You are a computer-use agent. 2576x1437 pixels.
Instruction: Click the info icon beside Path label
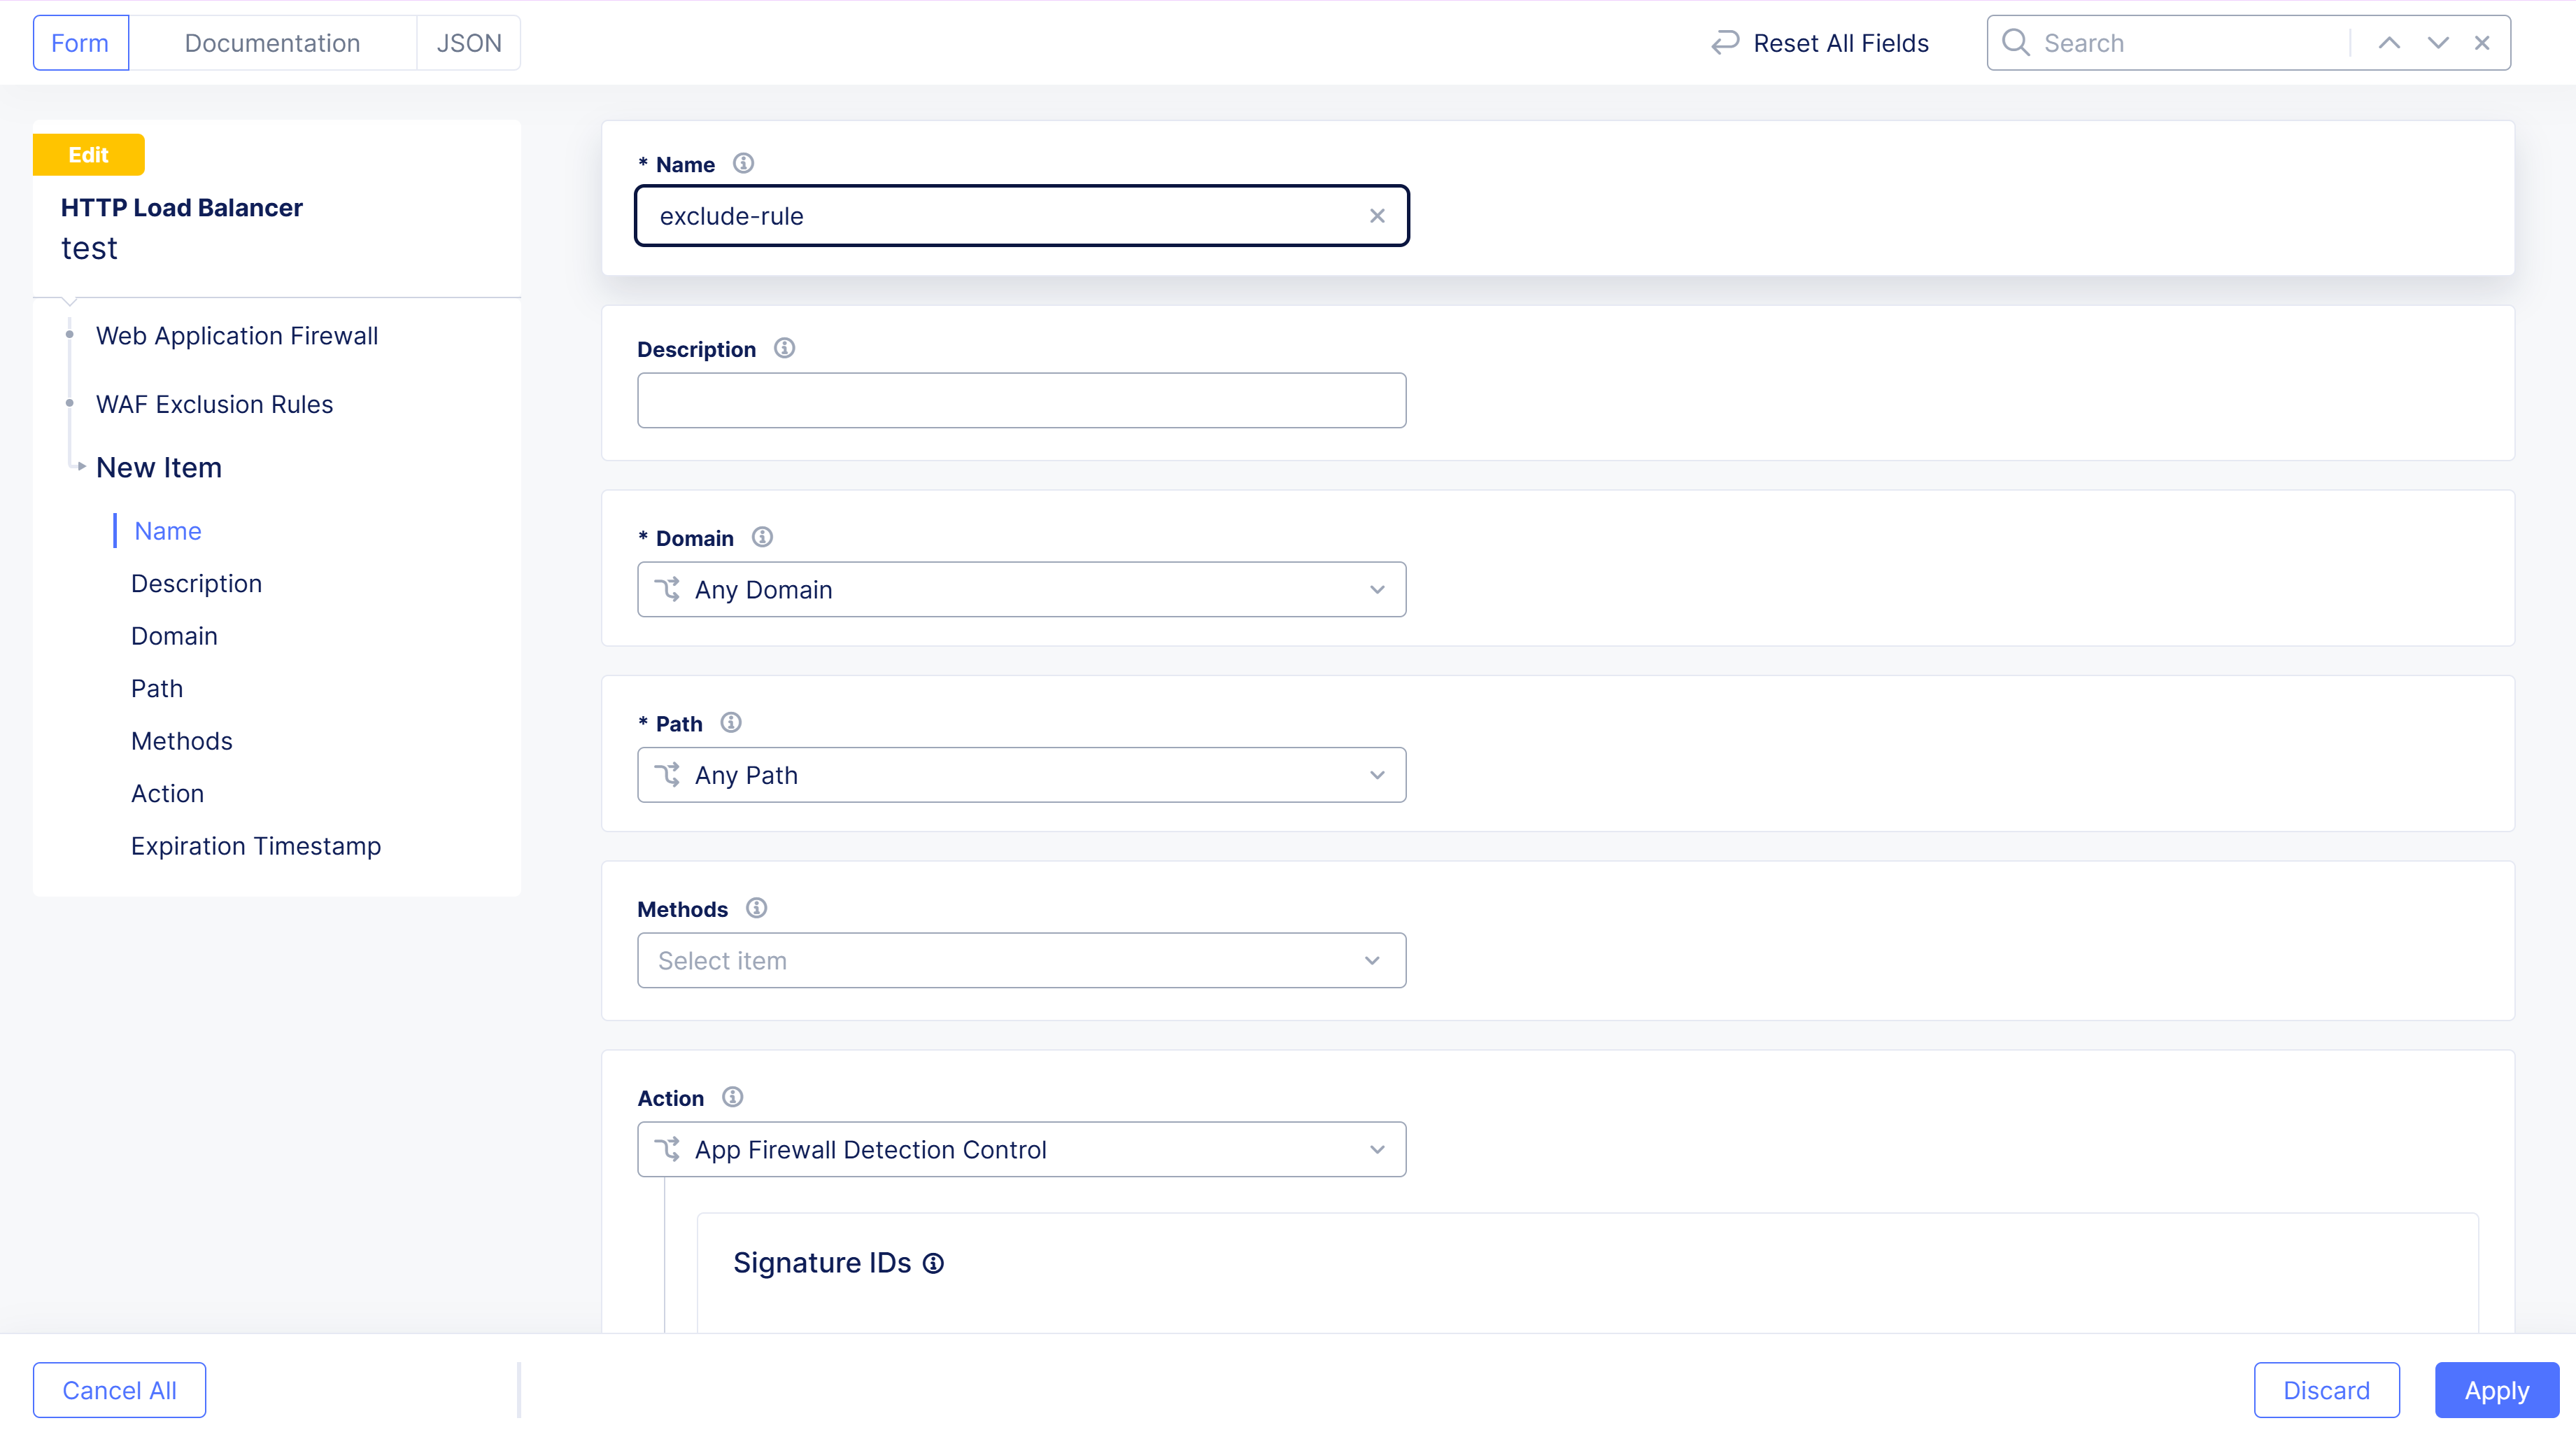[x=731, y=722]
